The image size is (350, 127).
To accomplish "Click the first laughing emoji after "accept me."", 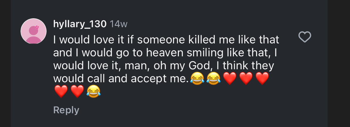I will click(197, 79).
